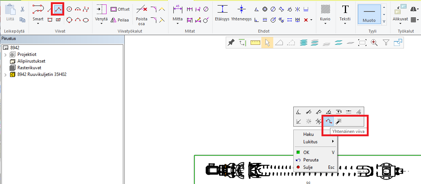The image size is (421, 184).
Task: Open the Mitta dimension dropdown
Action: [177, 24]
